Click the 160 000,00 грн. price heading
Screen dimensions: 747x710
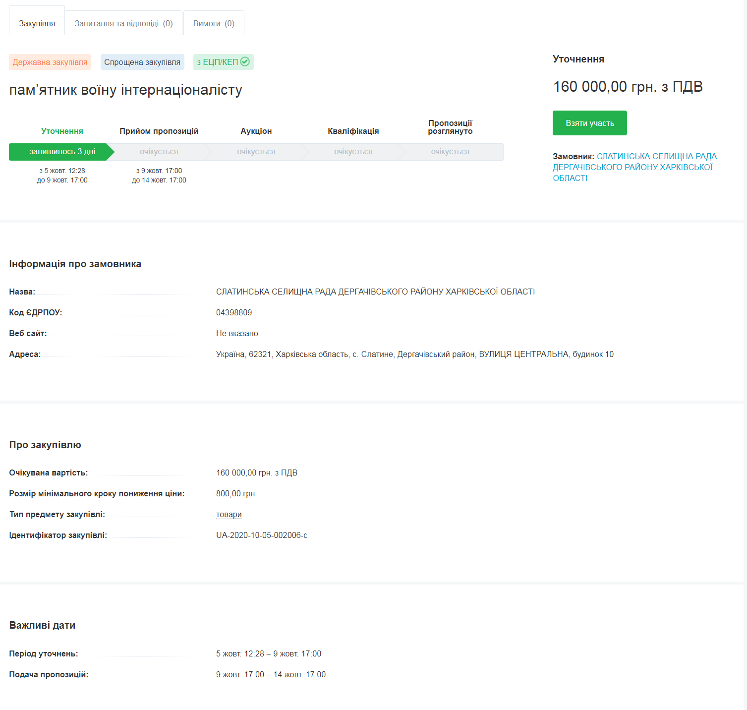(x=628, y=87)
